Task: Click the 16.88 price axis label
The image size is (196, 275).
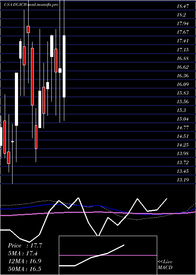Action: [x=183, y=59]
